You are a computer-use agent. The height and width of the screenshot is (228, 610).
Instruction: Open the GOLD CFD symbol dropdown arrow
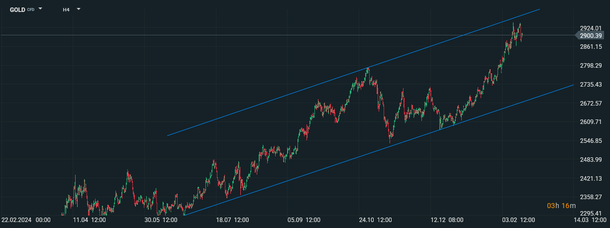point(40,9)
